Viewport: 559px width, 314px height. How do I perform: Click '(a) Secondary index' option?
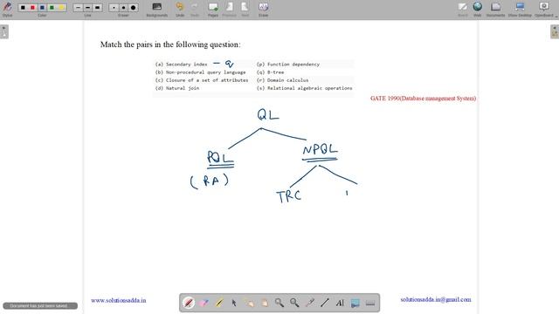pyautogui.click(x=181, y=65)
